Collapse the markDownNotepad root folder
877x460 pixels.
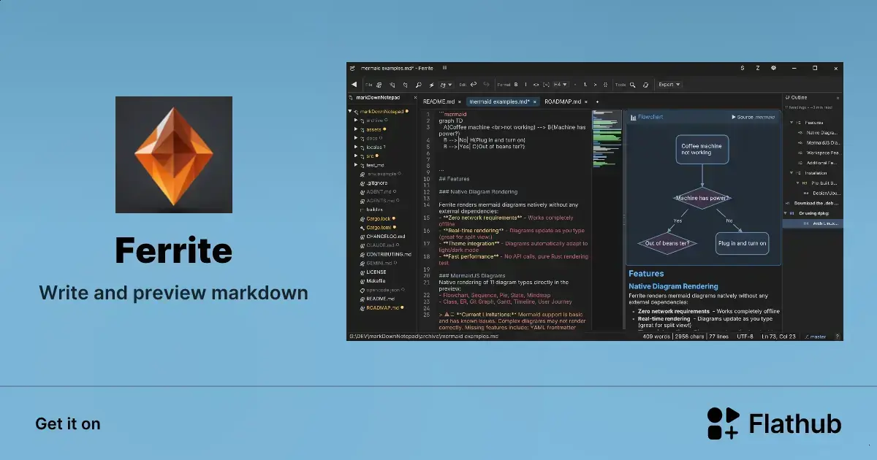pyautogui.click(x=351, y=112)
